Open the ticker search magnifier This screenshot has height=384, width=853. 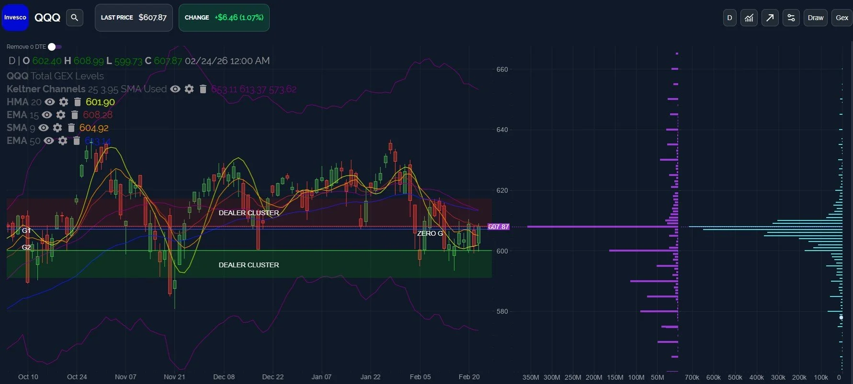pos(74,18)
